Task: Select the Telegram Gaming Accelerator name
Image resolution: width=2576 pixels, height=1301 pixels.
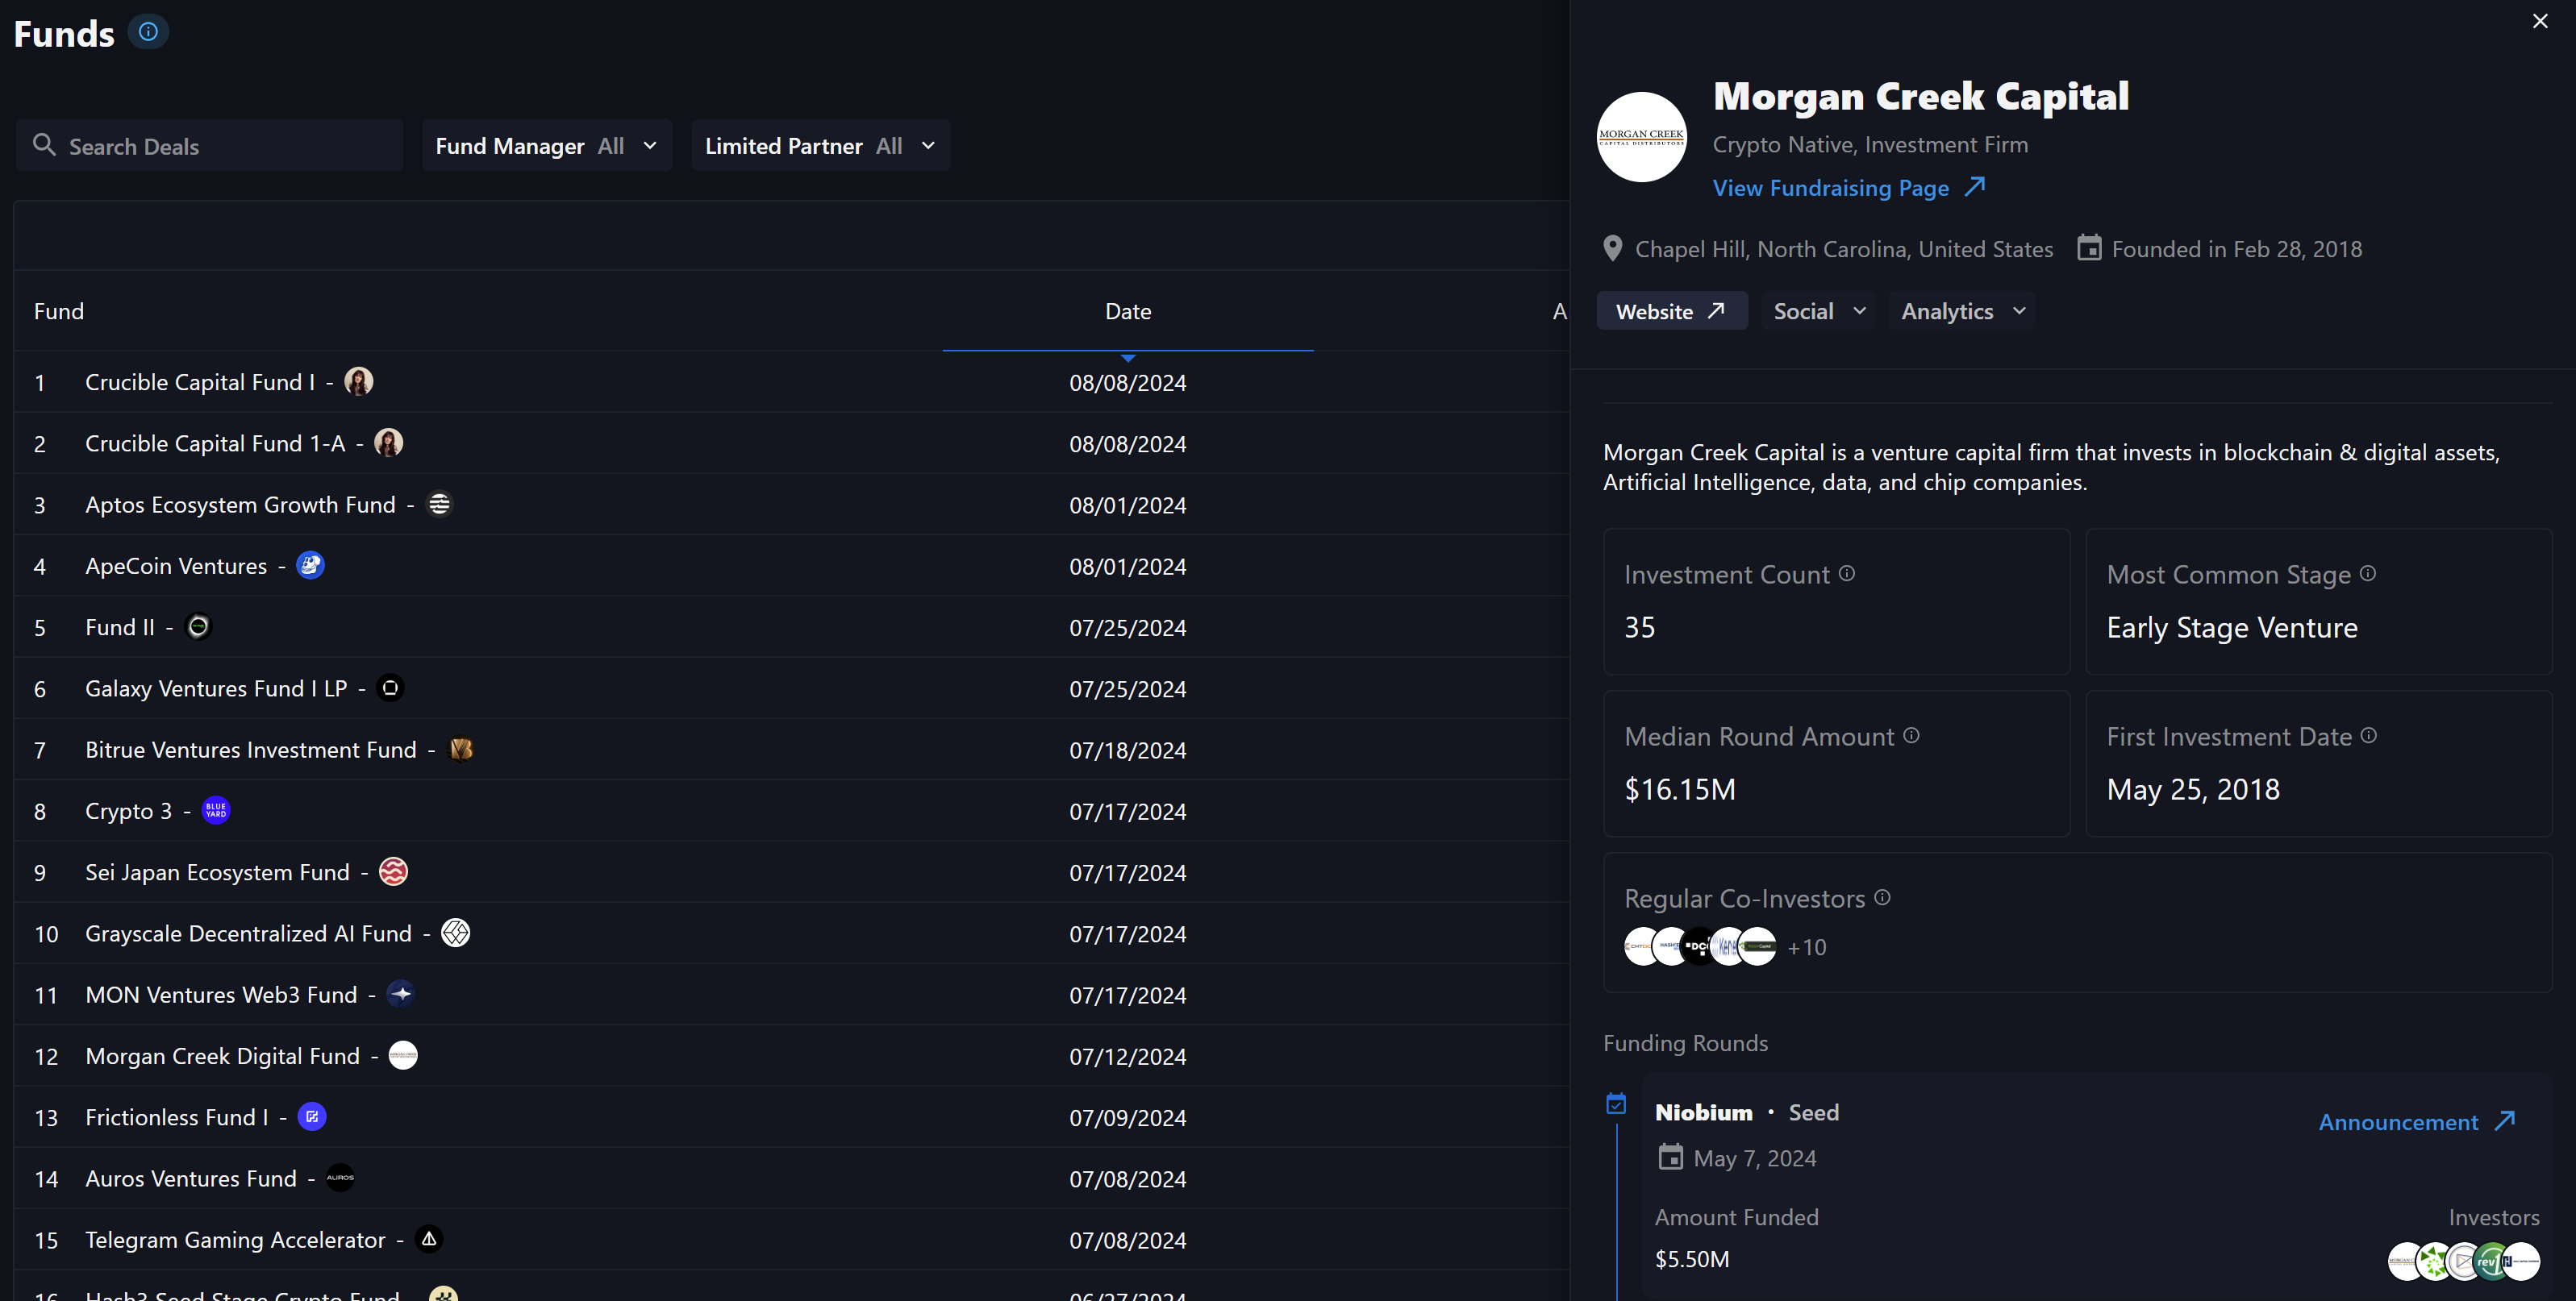Action: [x=235, y=1240]
